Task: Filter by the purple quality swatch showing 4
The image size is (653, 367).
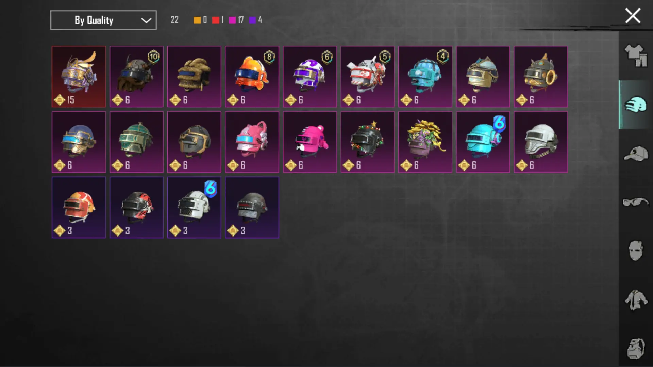Action: pos(252,20)
